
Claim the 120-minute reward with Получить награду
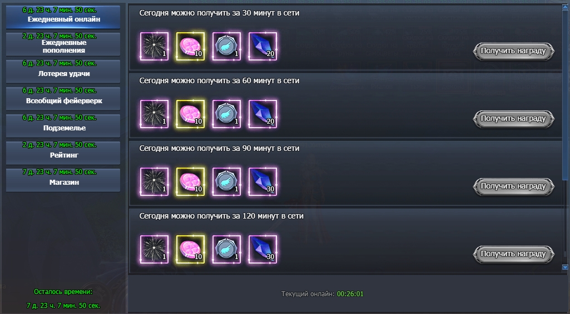click(513, 254)
